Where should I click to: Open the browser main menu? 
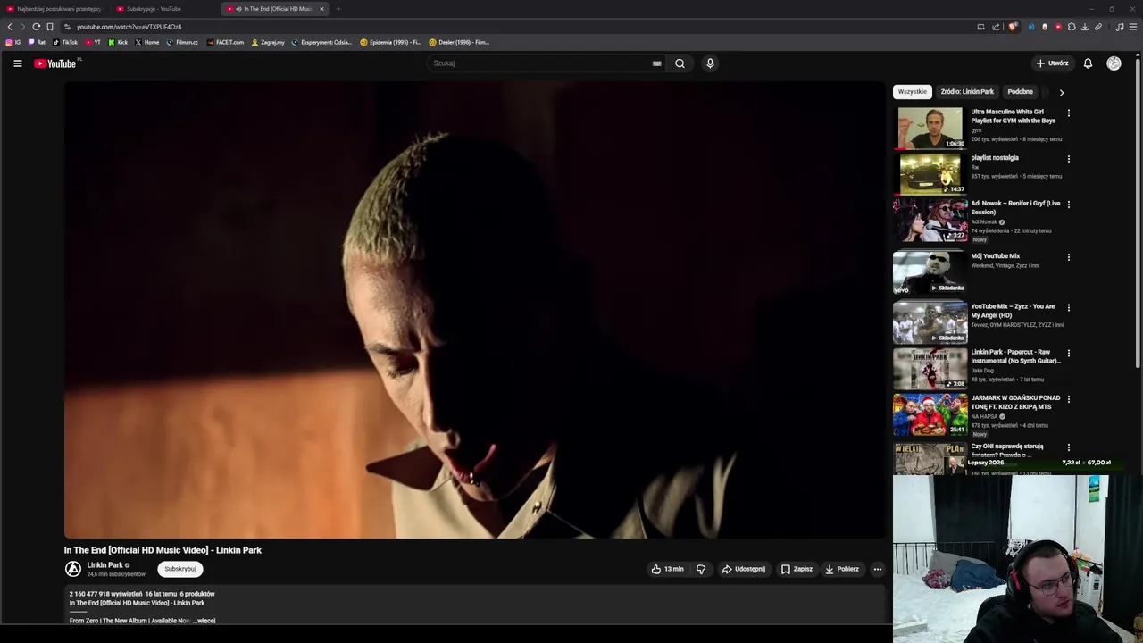coord(1133,27)
